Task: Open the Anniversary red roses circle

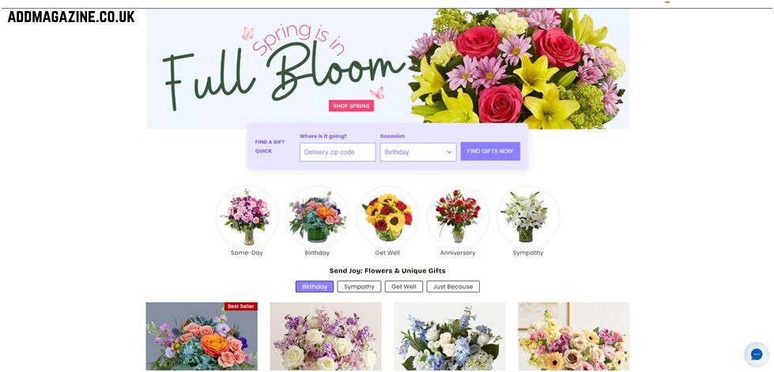Action: point(458,216)
